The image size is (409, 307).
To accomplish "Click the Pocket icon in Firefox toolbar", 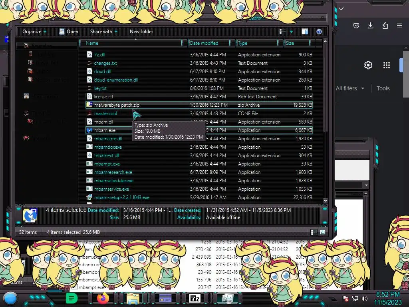I will [356, 26].
